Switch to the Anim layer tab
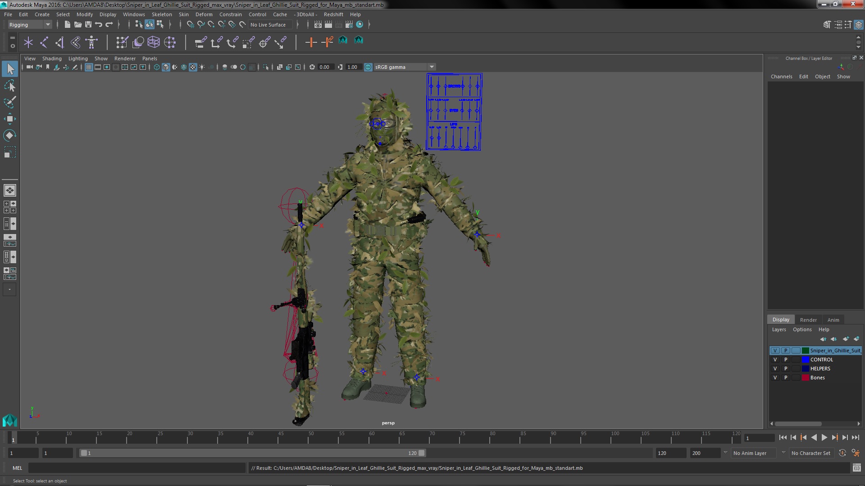865x486 pixels. point(833,320)
